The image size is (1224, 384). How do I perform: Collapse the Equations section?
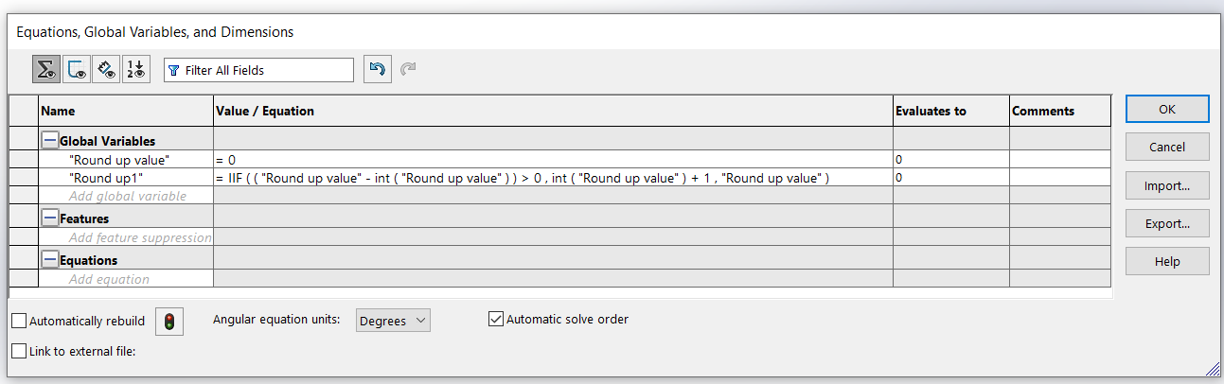point(50,260)
